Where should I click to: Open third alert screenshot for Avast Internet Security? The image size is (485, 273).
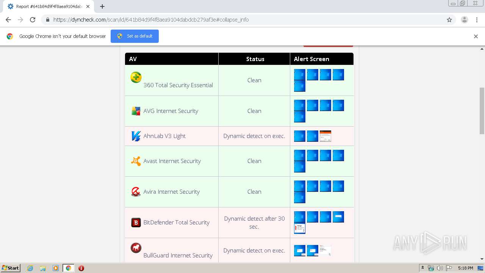(x=325, y=155)
